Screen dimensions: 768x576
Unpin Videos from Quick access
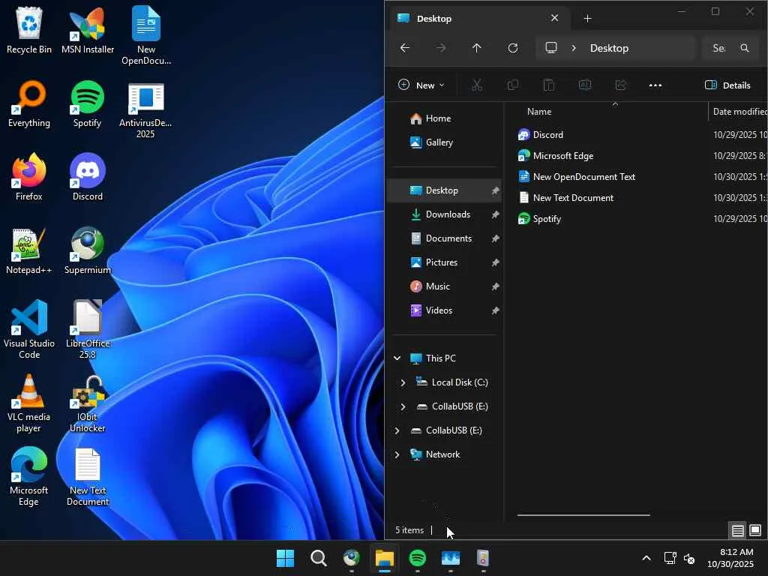coord(495,310)
